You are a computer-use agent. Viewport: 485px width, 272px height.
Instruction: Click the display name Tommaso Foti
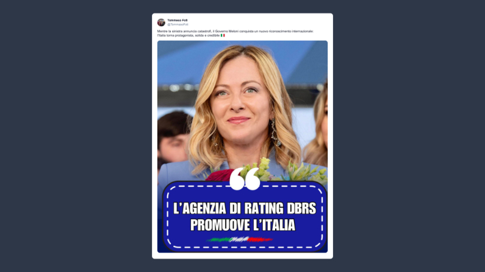(x=178, y=20)
